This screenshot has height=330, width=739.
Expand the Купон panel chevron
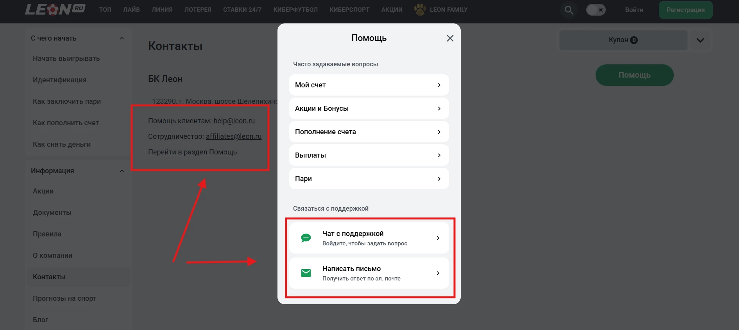(x=700, y=40)
